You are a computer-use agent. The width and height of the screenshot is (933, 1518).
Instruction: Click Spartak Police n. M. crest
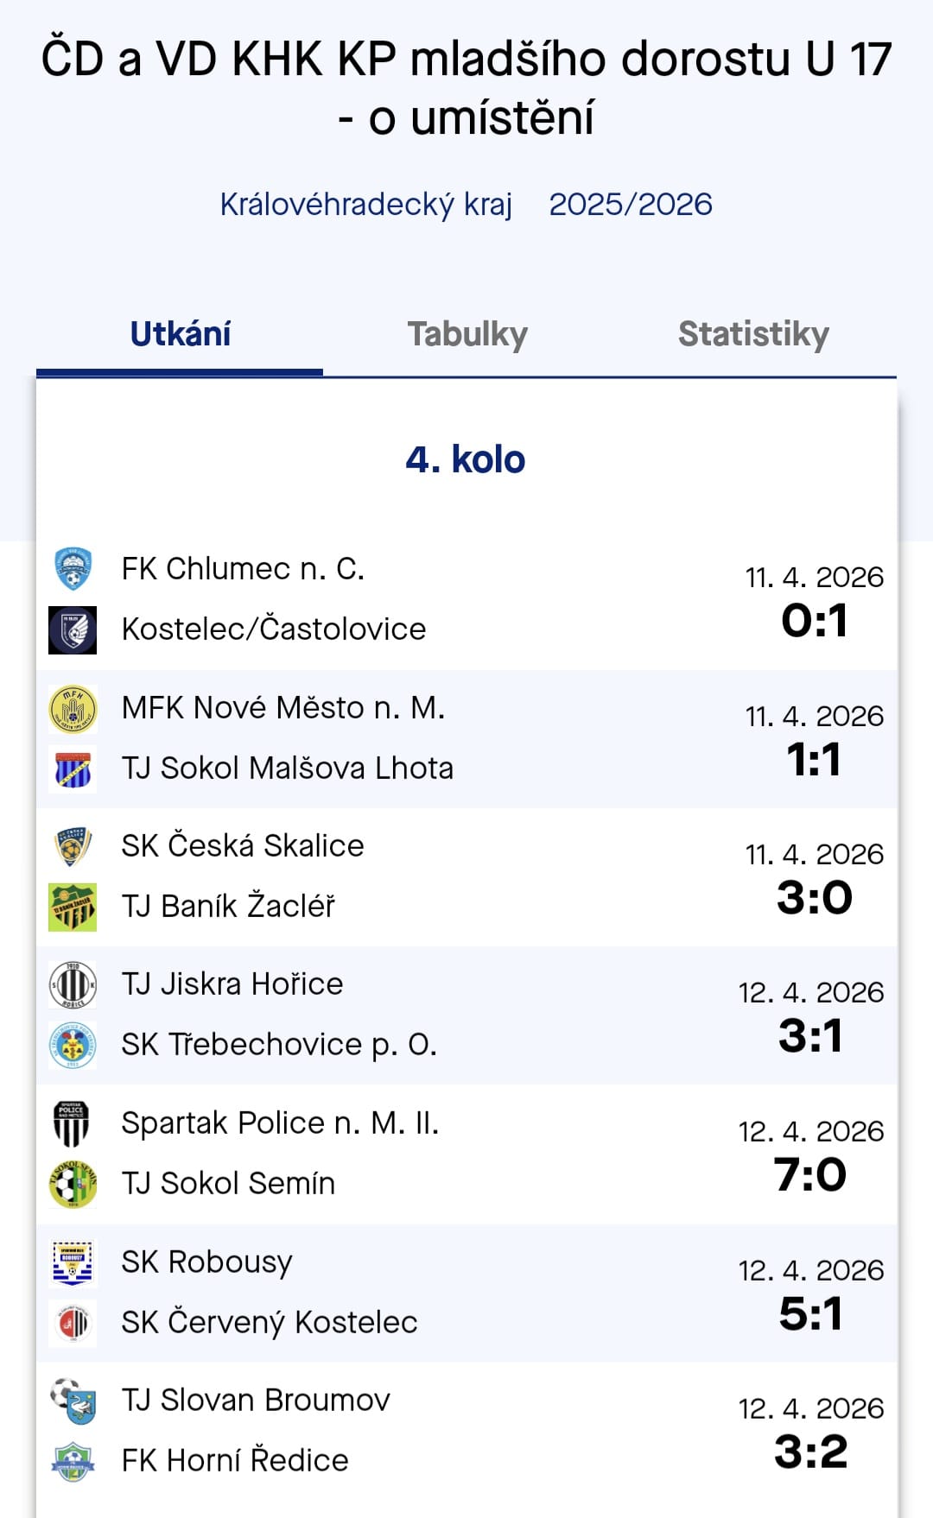pyautogui.click(x=73, y=1123)
